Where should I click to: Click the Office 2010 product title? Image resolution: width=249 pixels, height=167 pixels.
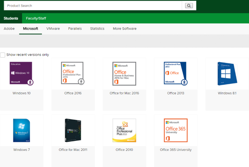tap(124, 150)
